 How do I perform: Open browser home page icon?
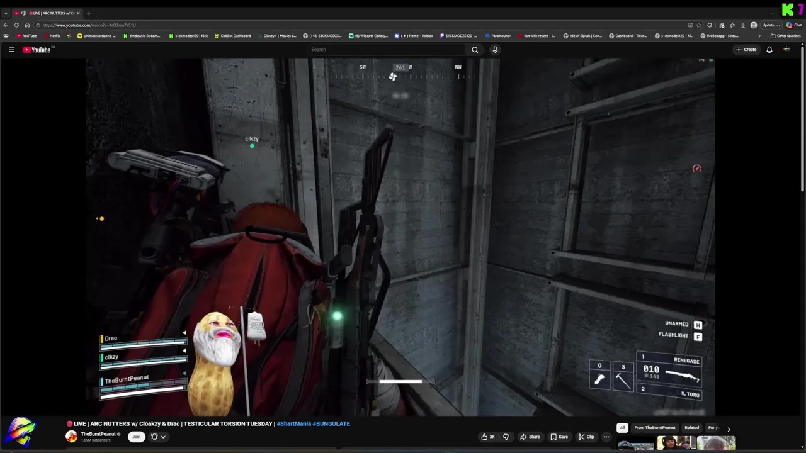(27, 25)
